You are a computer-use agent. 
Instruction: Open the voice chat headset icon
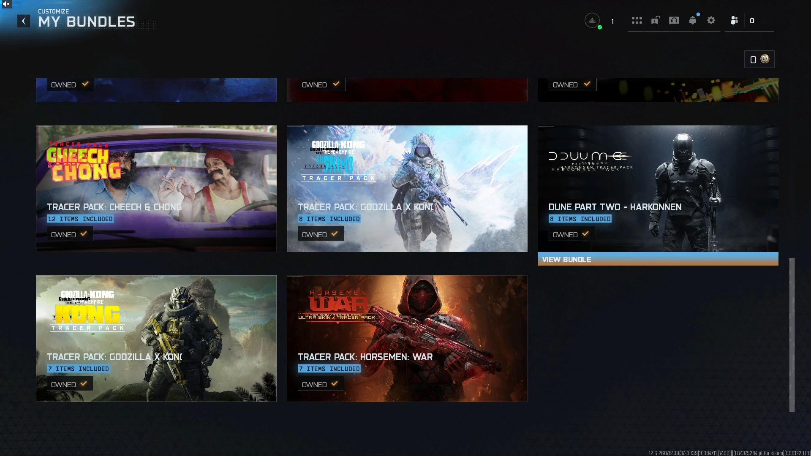tap(674, 20)
